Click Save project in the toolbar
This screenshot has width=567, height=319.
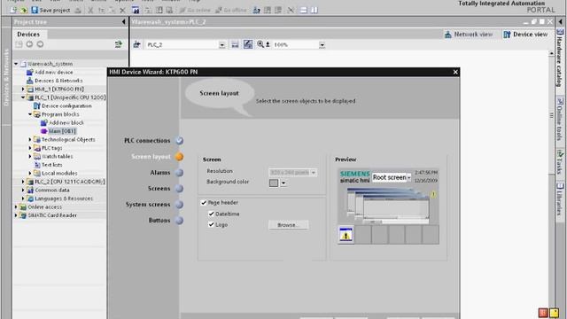(x=50, y=10)
